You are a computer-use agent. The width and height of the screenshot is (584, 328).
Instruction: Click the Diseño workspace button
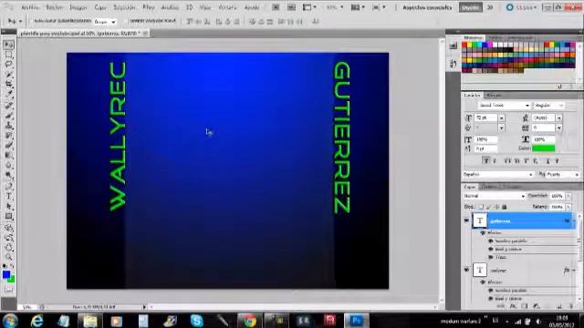coord(471,7)
